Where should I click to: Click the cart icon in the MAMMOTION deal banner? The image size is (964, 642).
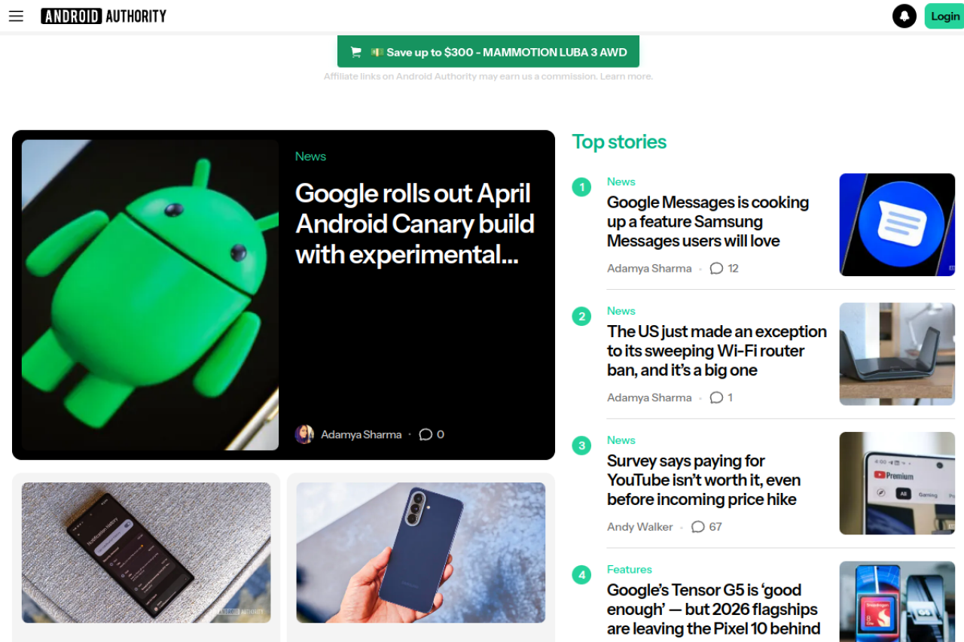[x=356, y=52]
